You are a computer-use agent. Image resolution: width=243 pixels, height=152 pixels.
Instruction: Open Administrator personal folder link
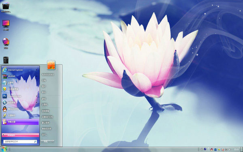(48, 75)
